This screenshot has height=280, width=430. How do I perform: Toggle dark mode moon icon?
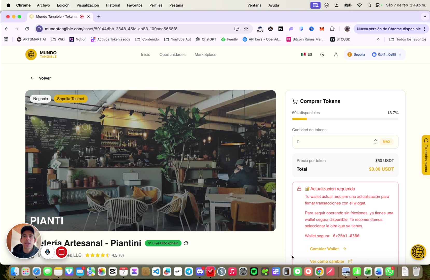(322, 55)
